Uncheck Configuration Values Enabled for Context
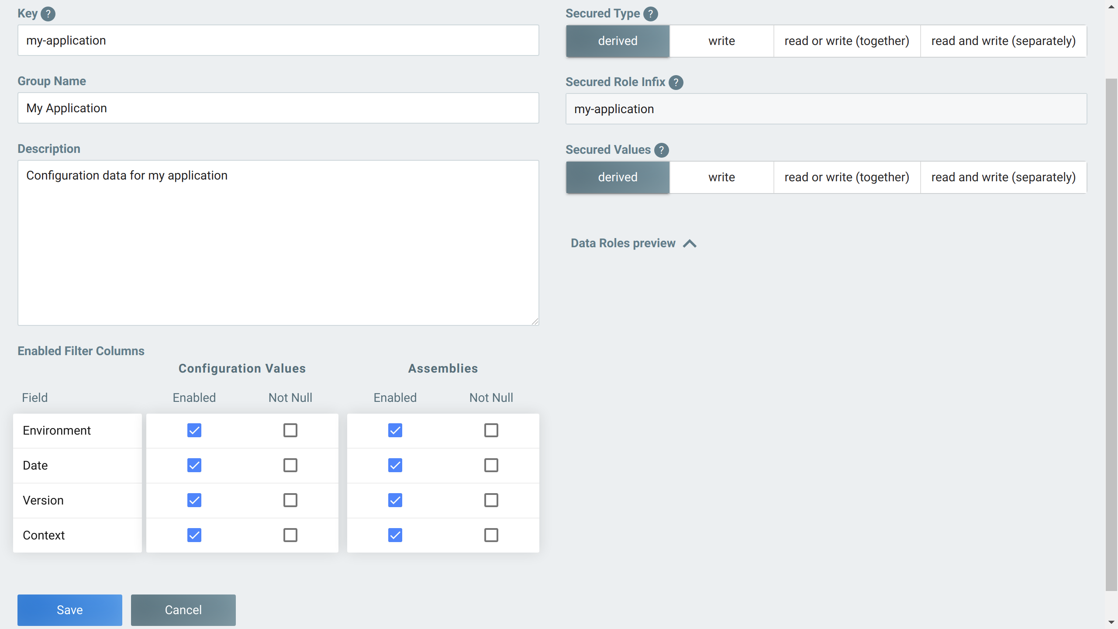1118x629 pixels. click(194, 535)
